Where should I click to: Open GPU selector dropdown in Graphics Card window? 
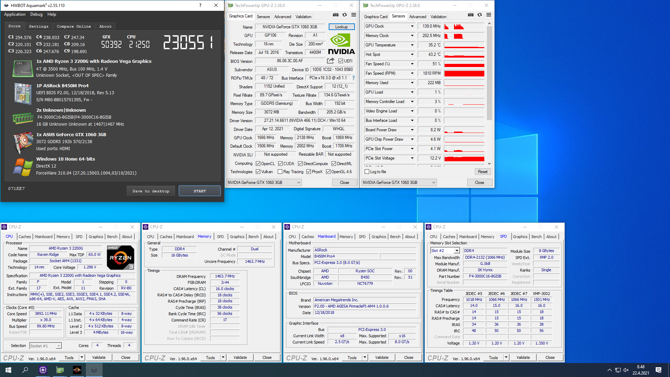(x=264, y=183)
